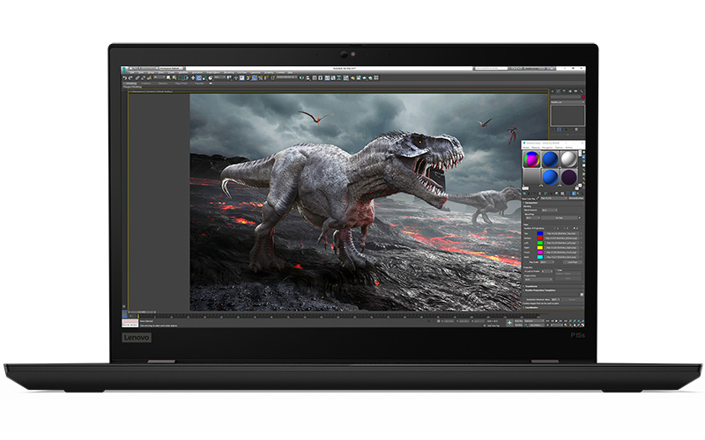Activate the Select and Move tool

[x=193, y=77]
